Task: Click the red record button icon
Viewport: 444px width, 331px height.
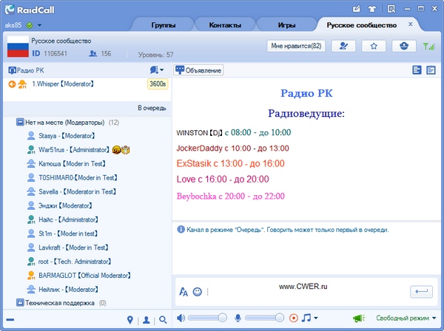Action: [x=294, y=318]
